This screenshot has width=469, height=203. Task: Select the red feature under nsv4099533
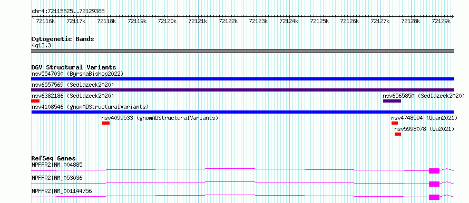105,123
